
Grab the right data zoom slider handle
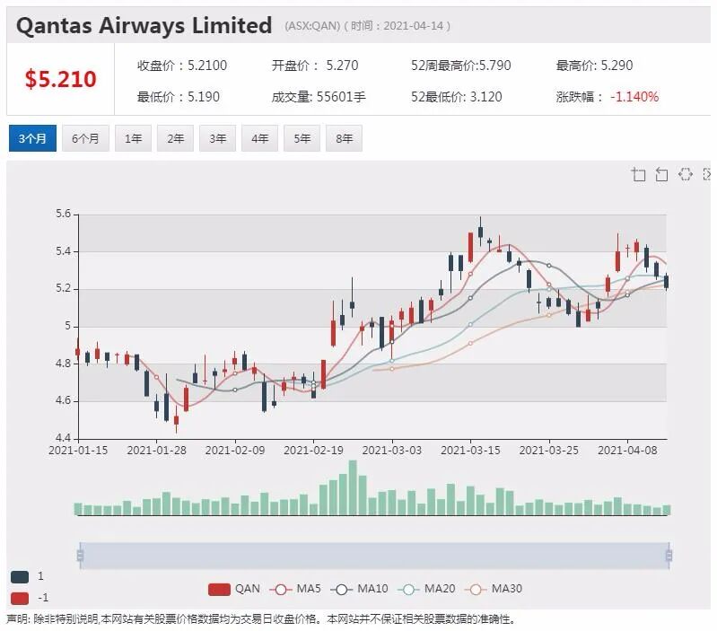point(669,556)
